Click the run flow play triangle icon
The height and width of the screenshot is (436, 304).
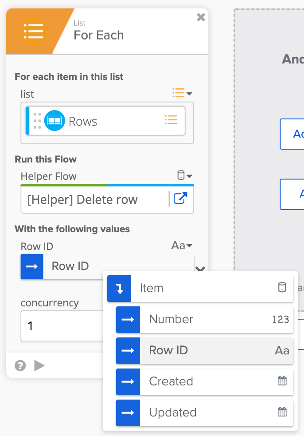pyautogui.click(x=39, y=365)
